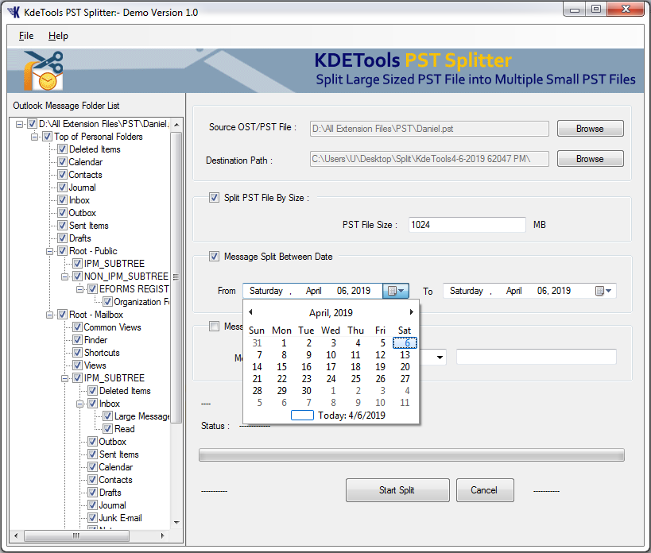Select May 11 in the calendar
The image size is (651, 553).
(x=405, y=402)
